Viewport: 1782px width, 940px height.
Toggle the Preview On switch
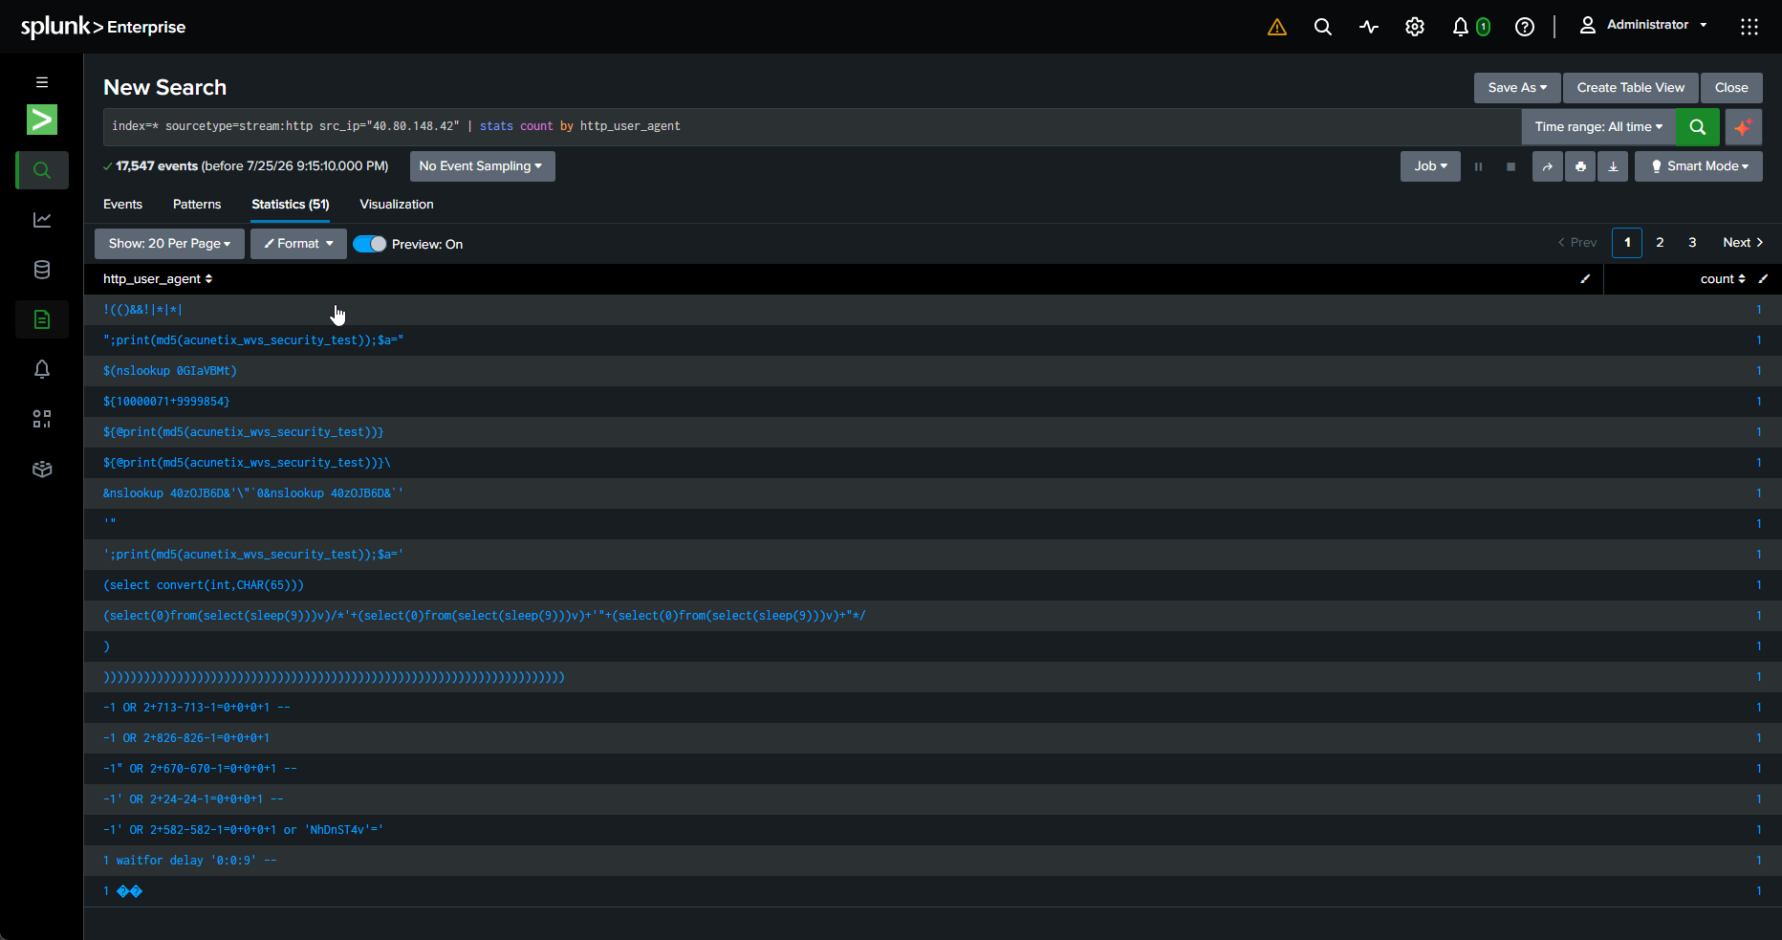[369, 244]
